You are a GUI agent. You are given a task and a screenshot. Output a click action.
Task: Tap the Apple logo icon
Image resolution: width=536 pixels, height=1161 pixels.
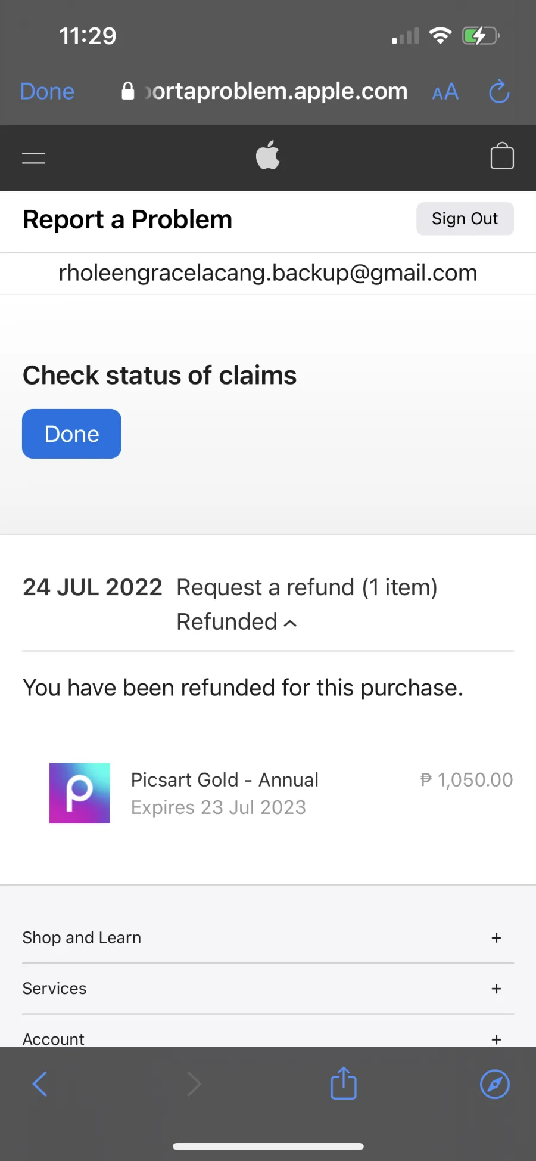pos(268,156)
